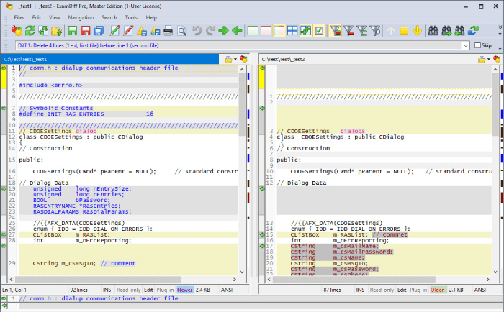Click apple icon in right pane header

[x=497, y=59]
